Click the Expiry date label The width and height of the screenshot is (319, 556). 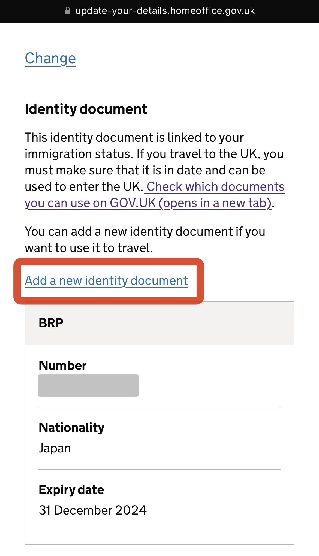[71, 490]
